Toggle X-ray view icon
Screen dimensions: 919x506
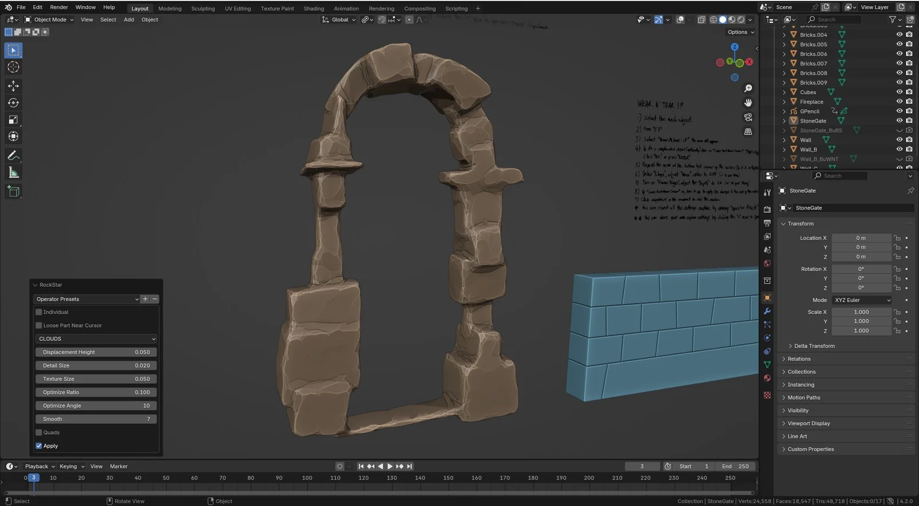tap(701, 20)
